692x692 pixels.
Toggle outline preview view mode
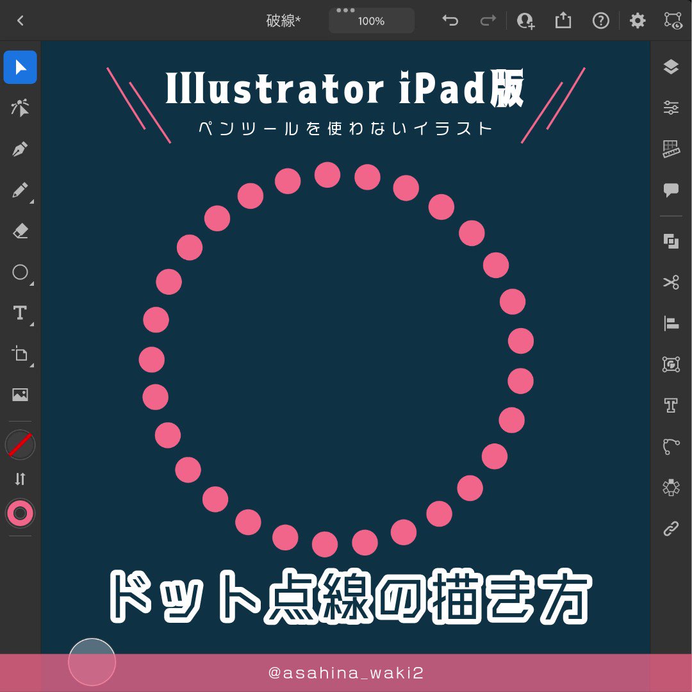click(x=673, y=21)
